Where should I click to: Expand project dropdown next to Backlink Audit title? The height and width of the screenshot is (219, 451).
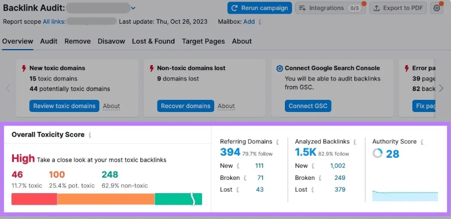pos(133,8)
